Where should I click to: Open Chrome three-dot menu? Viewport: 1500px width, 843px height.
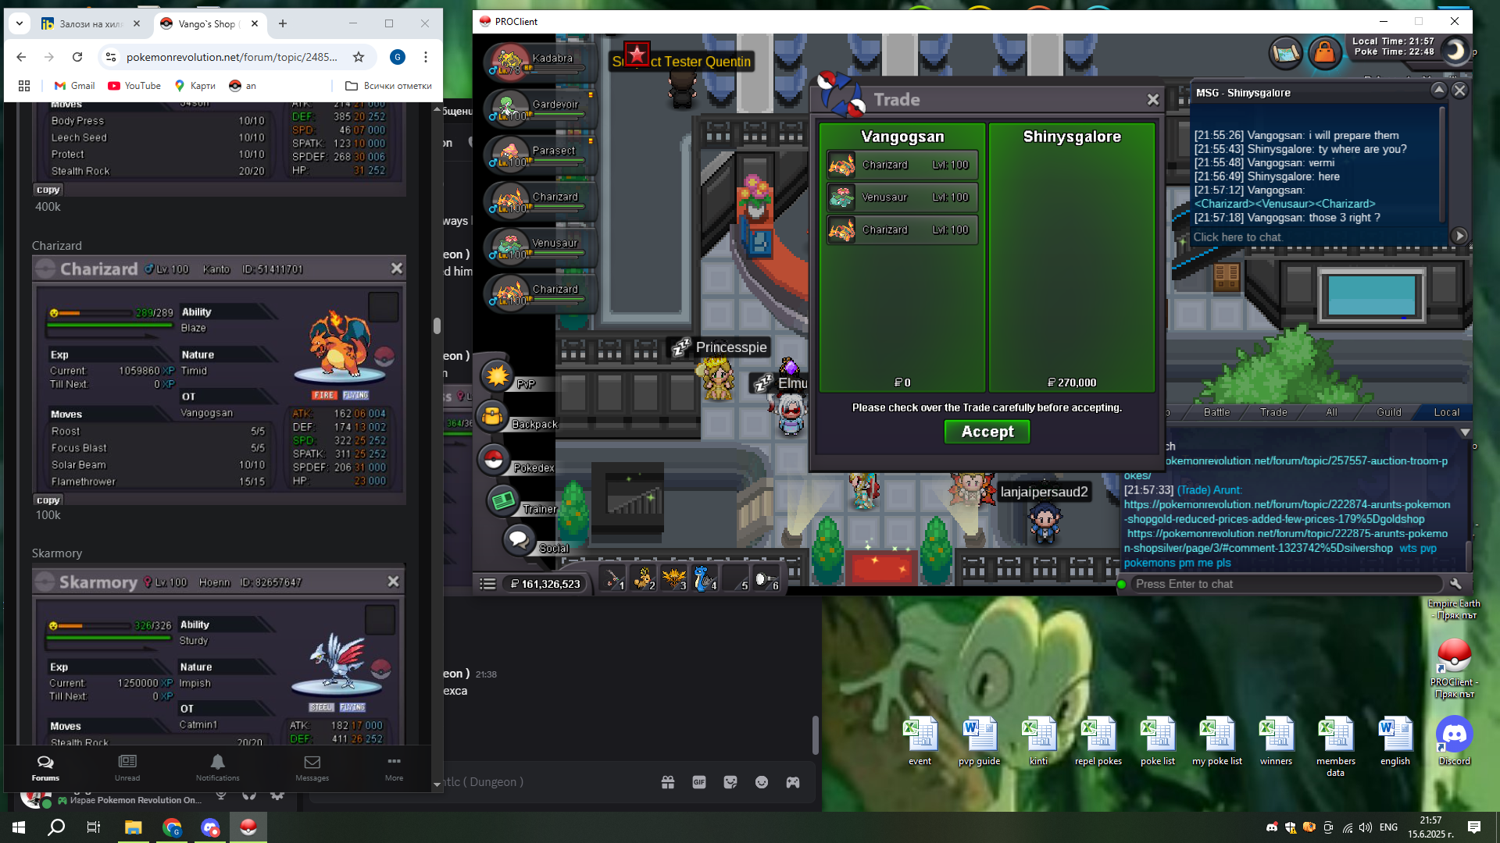[x=426, y=57]
